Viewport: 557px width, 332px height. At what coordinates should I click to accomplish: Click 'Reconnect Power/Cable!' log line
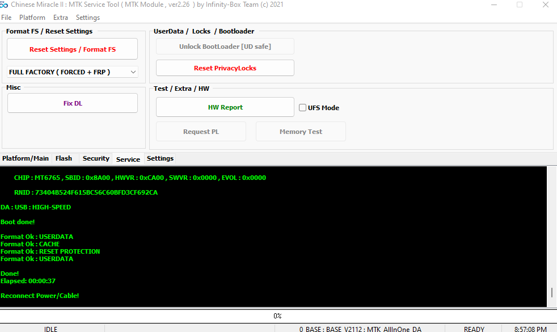coord(40,296)
